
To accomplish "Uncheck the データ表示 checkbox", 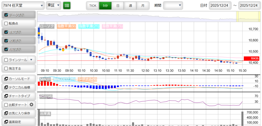I will click(x=6, y=15).
